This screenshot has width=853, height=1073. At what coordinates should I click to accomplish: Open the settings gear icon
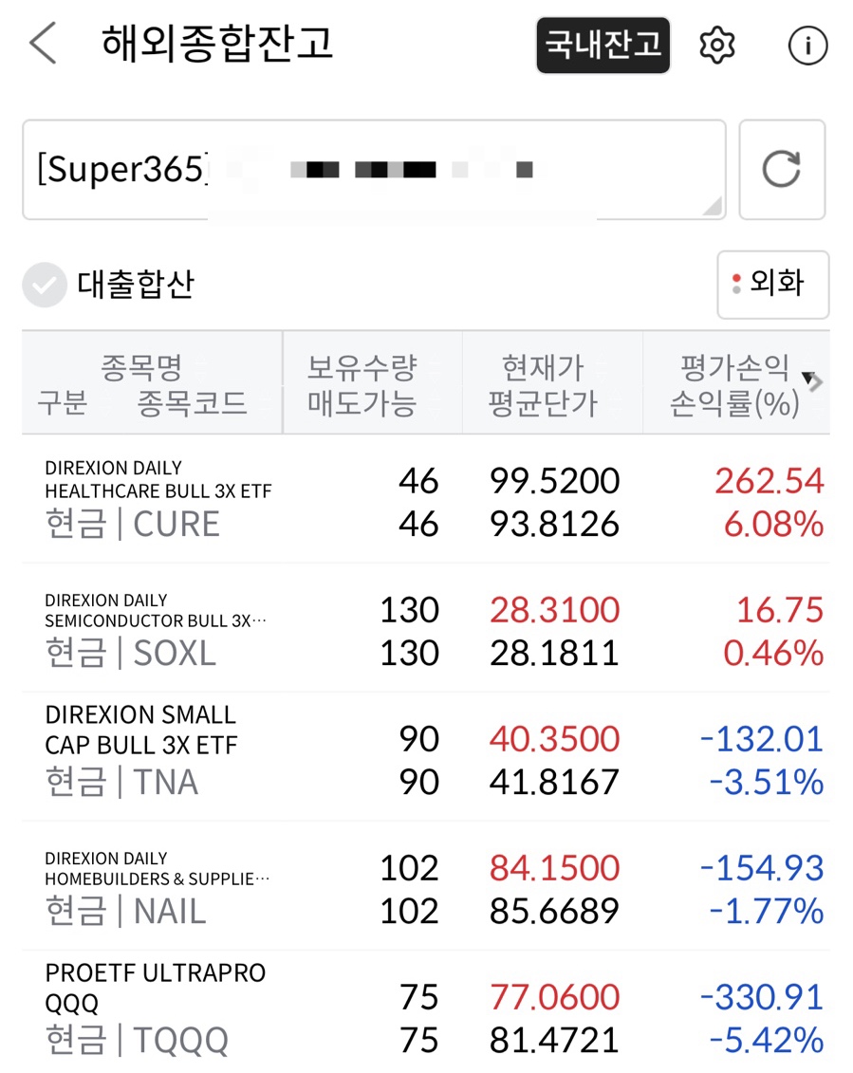tap(716, 46)
